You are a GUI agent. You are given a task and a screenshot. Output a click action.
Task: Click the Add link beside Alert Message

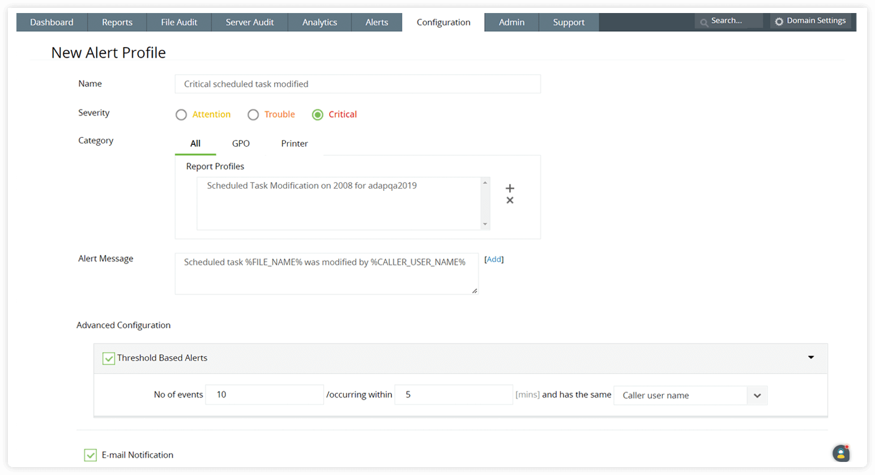coord(493,259)
